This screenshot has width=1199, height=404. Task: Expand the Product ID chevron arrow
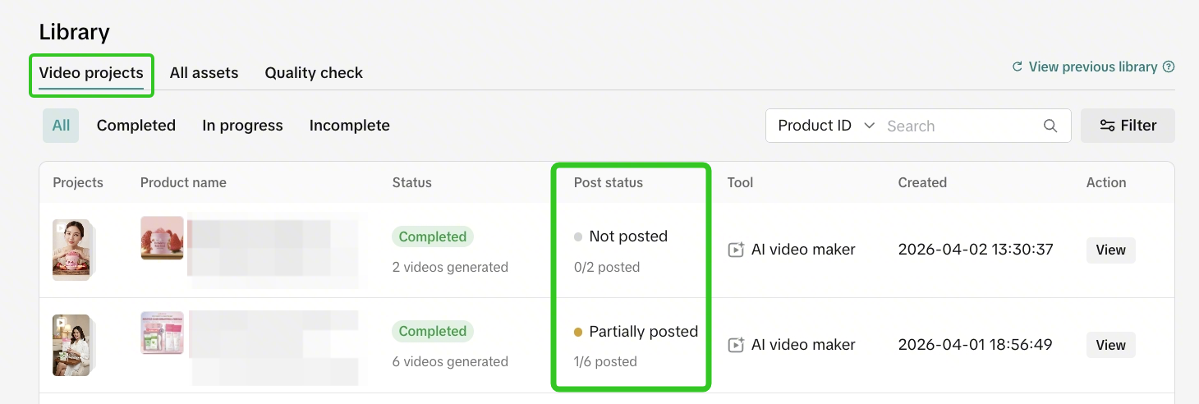[x=869, y=126]
